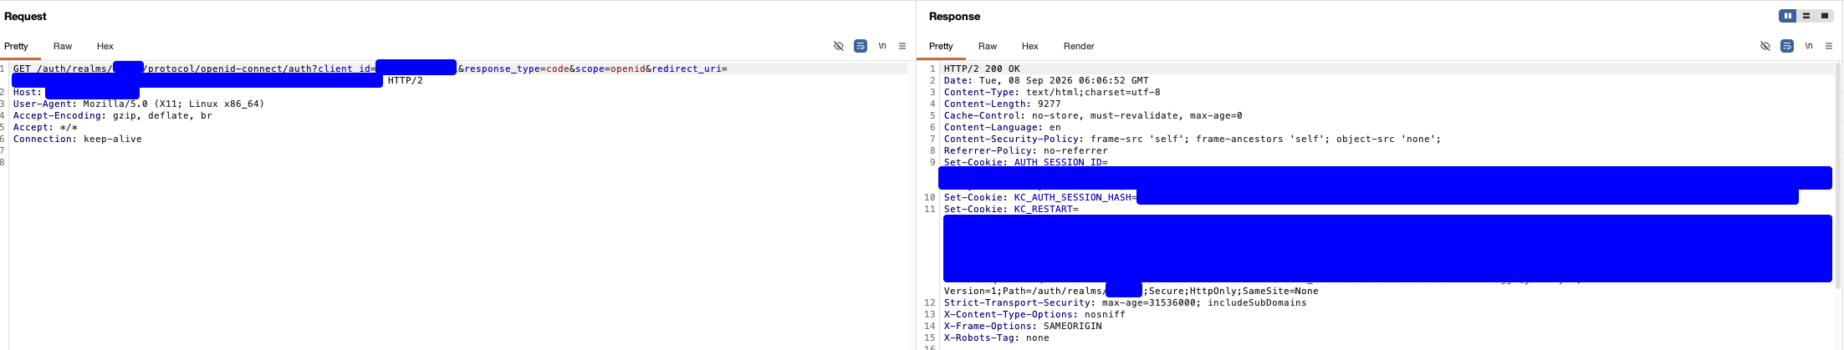Viewport: 1844px width, 350px height.
Task: Toggle word wrap icon in Request panel
Action: [861, 46]
